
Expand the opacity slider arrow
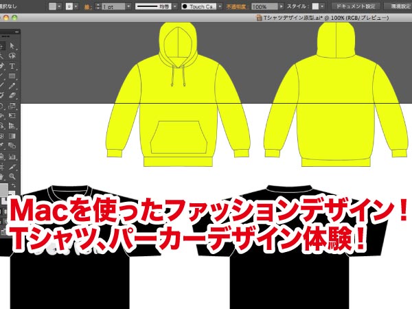281,7
